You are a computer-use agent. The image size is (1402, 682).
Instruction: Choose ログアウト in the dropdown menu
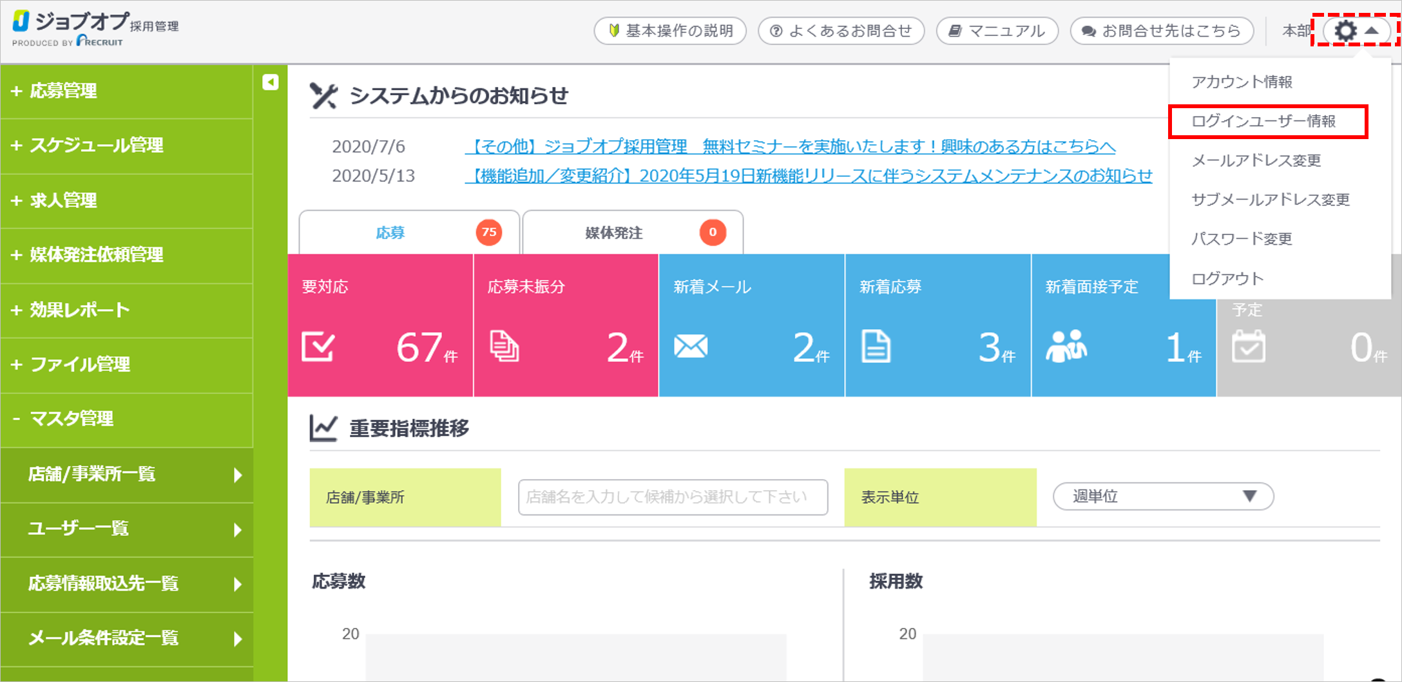click(x=1227, y=279)
